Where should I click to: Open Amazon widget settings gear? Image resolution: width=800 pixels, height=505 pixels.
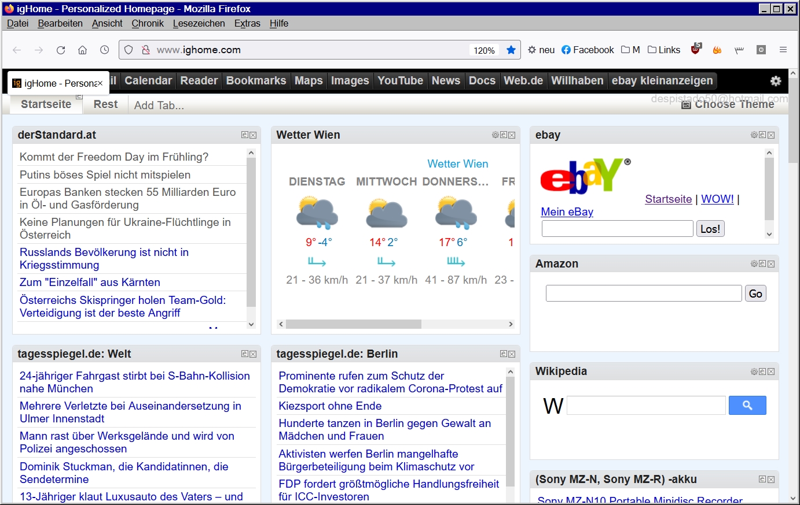tap(754, 264)
